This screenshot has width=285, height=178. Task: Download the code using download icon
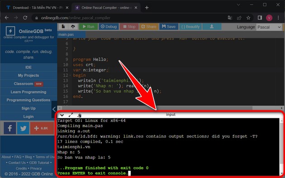[212, 27]
